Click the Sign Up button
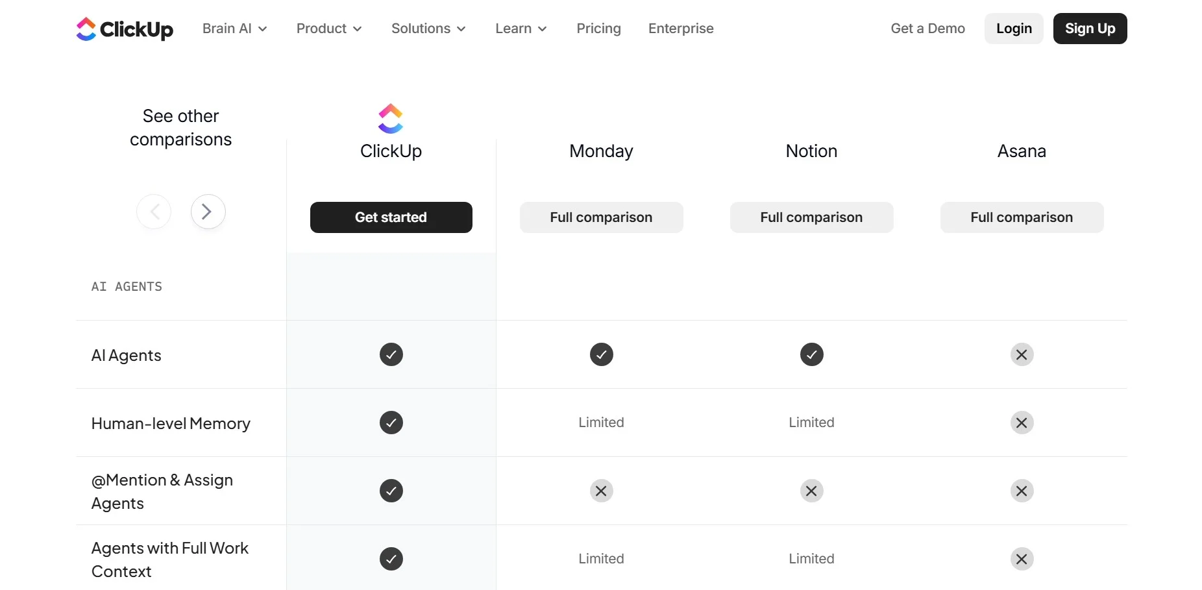This screenshot has height=590, width=1202. click(x=1090, y=29)
